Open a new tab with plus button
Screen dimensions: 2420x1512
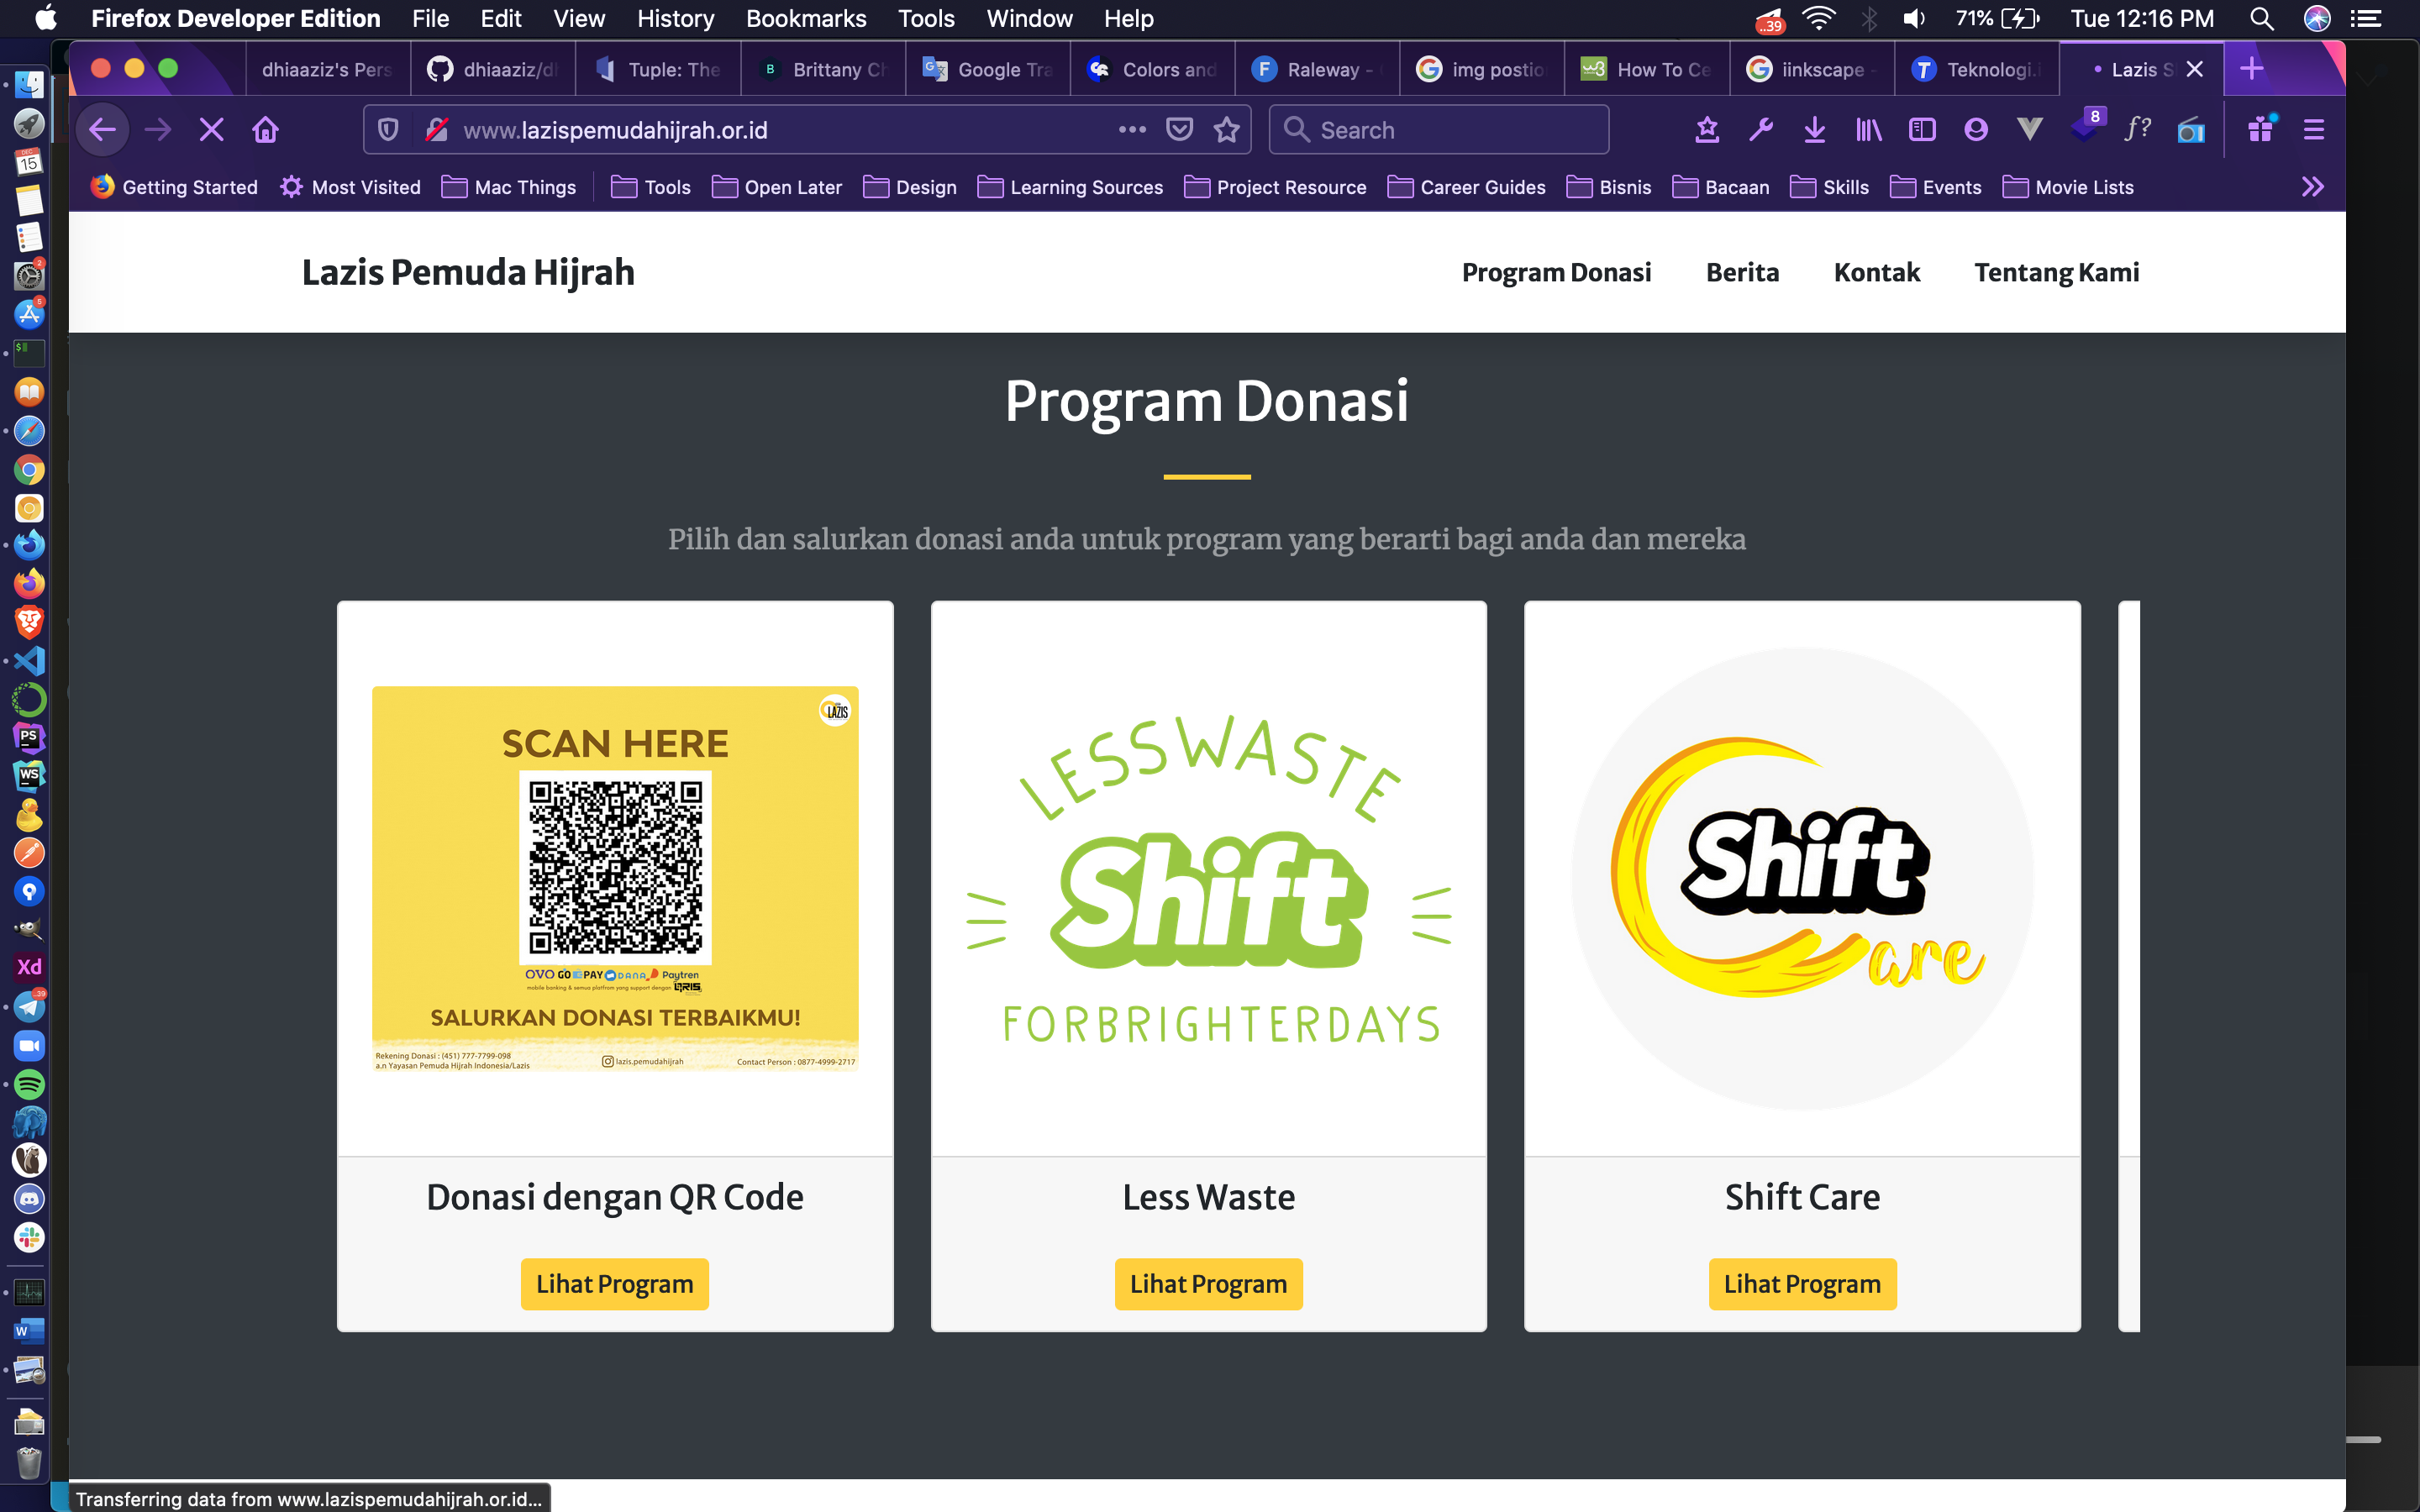[2252, 69]
